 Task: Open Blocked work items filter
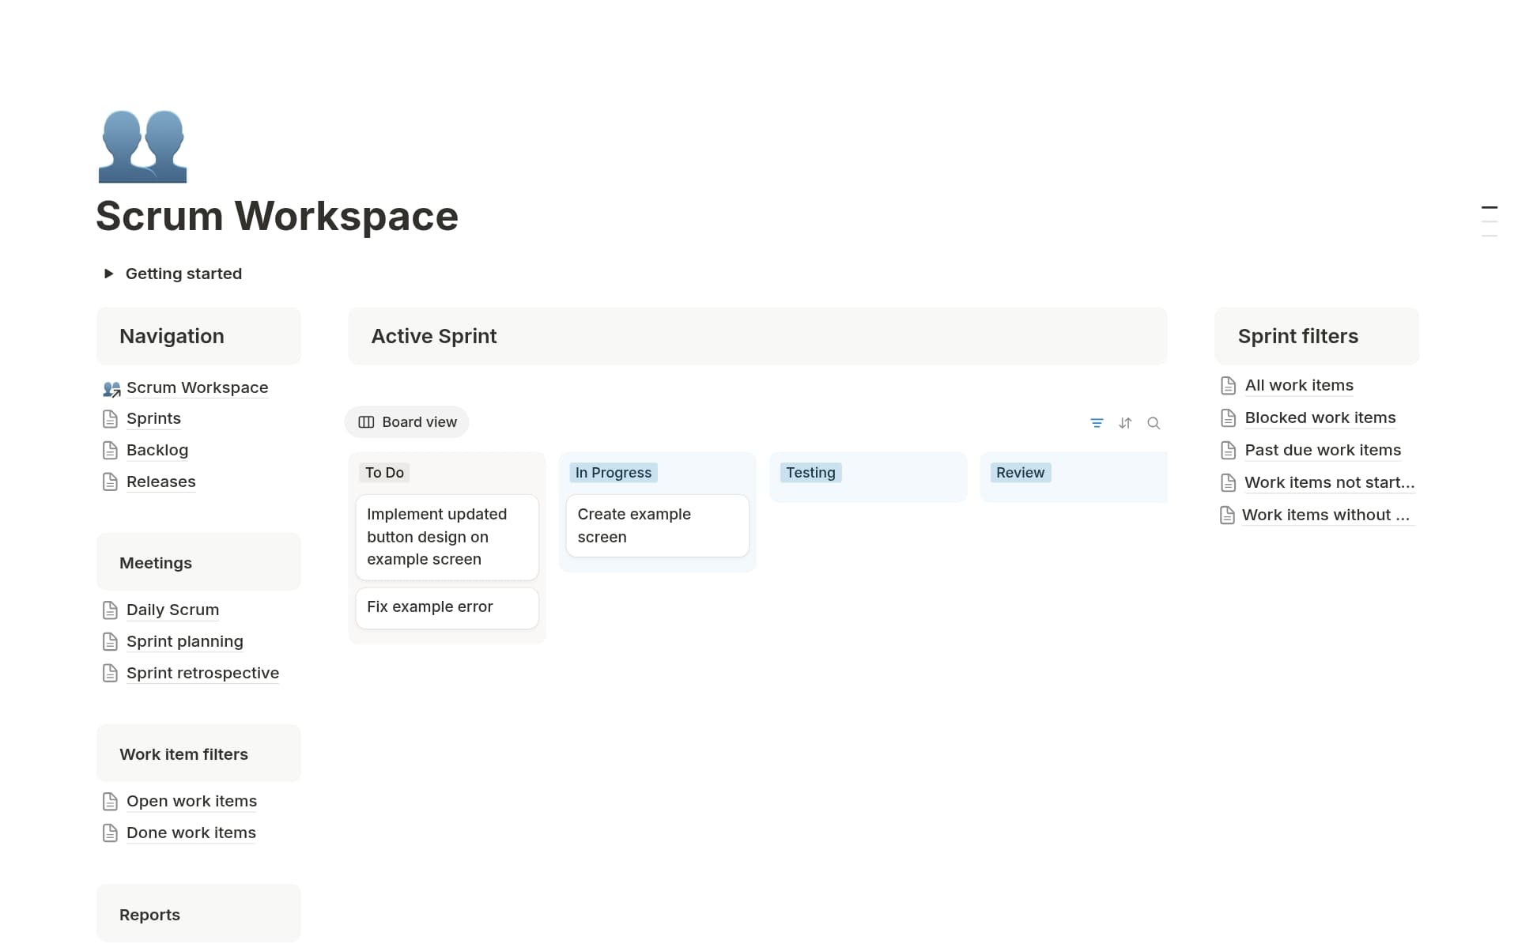click(1320, 417)
